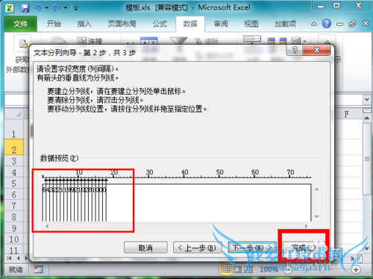Click the Undo arrow icon
373x279 pixels.
coord(38,8)
